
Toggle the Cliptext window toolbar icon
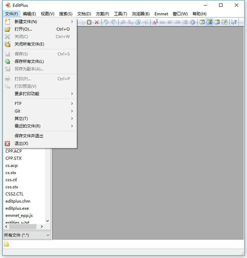[x=202, y=22]
